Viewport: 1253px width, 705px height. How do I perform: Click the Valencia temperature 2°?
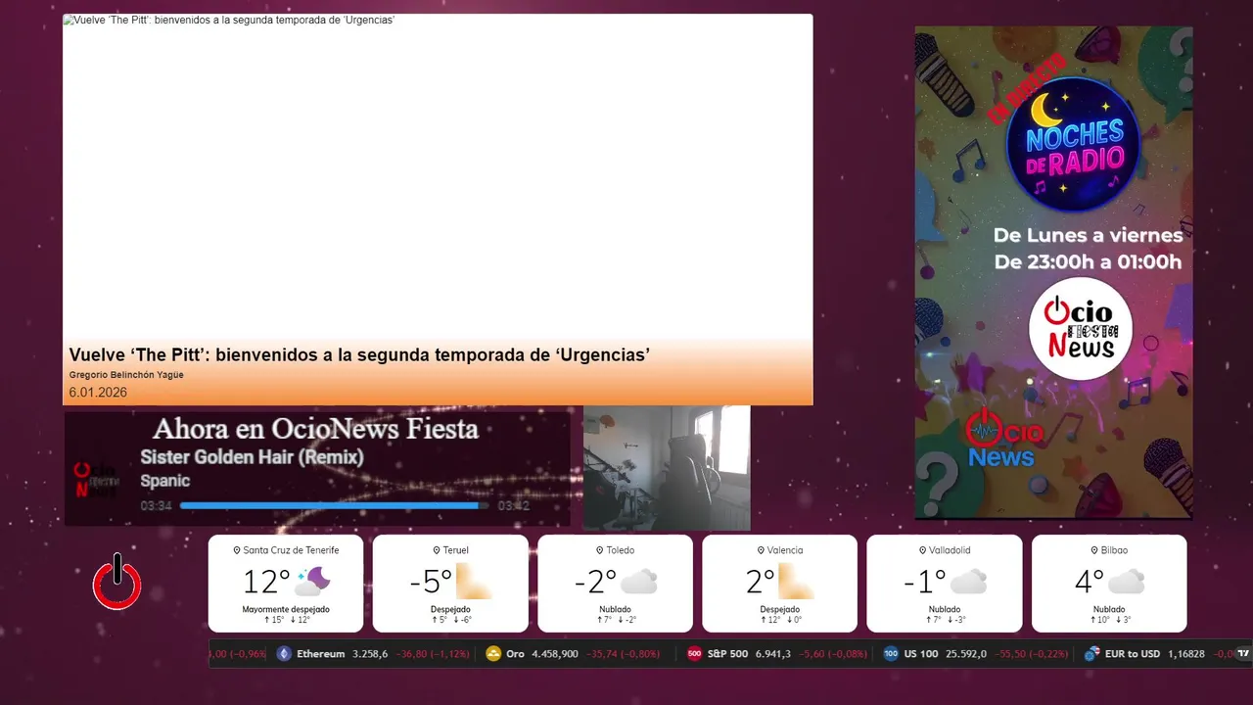[x=761, y=582]
